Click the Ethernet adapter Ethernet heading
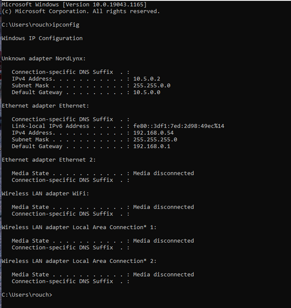This screenshot has height=308, width=291. 45,106
